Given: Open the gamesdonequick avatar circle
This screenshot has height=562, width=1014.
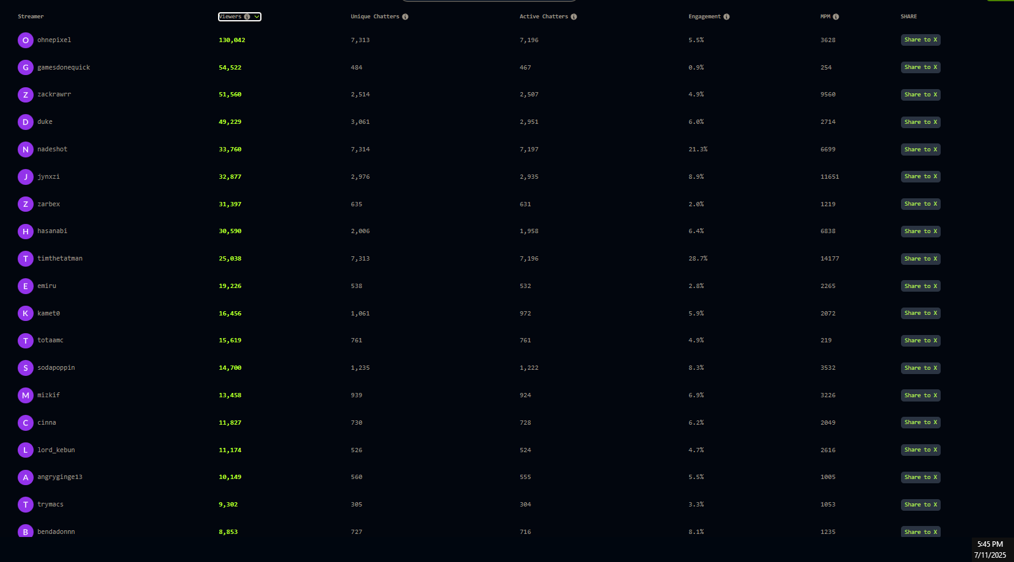Looking at the screenshot, I should pos(26,68).
